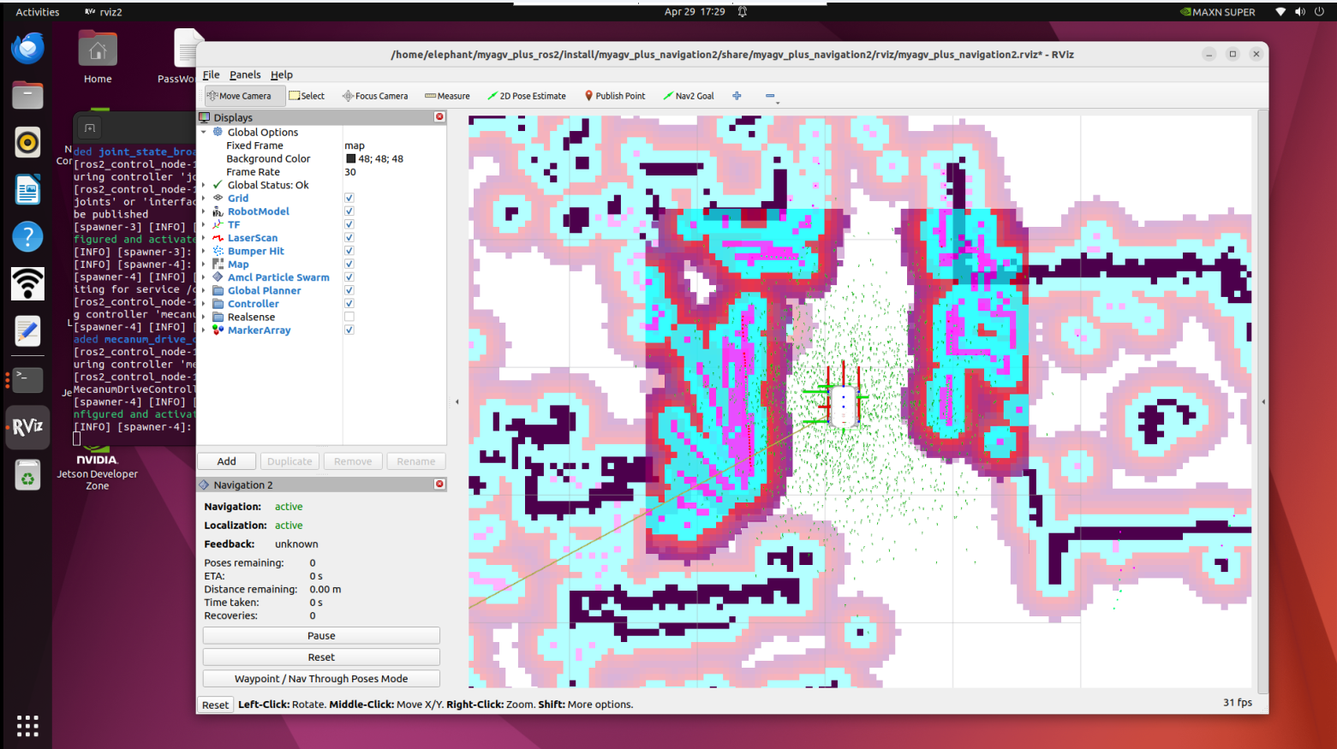Toggle the Amcl Particle Swarm checkbox
1337x749 pixels.
pos(349,277)
